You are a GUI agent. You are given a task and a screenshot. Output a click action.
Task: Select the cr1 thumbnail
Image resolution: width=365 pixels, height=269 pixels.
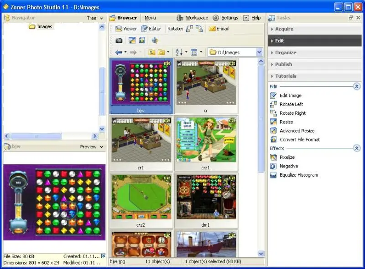141,143
